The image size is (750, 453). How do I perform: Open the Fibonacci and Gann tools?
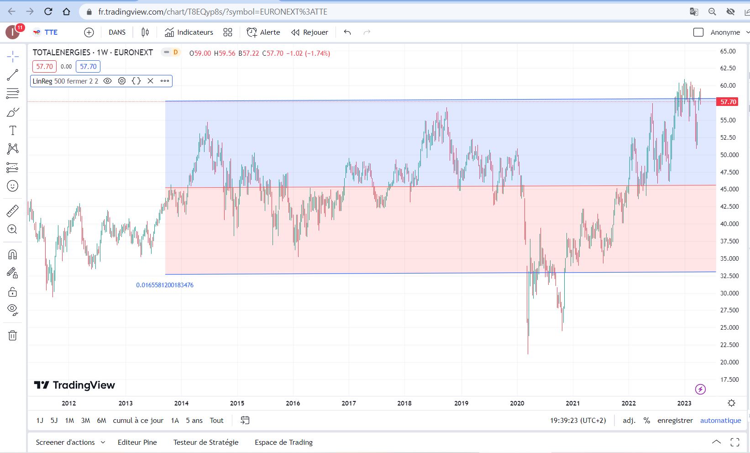click(13, 93)
